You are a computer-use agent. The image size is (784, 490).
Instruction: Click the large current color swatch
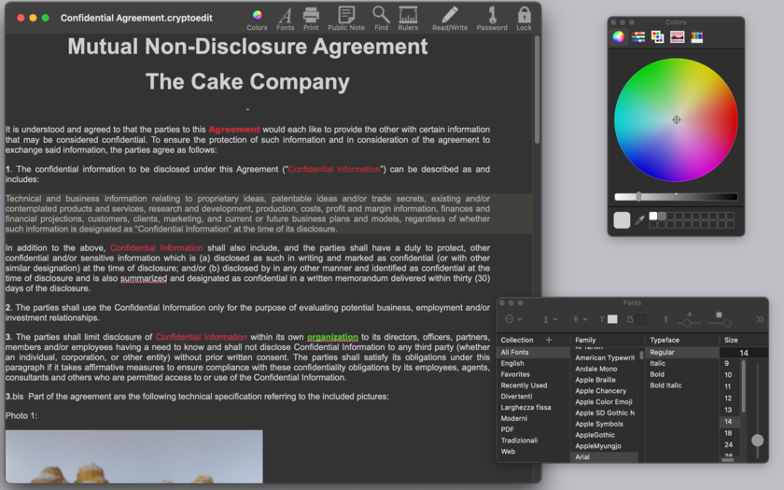click(622, 220)
